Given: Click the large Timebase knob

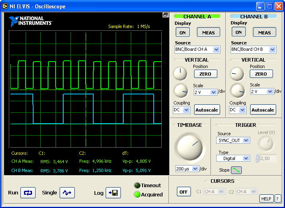Looking at the screenshot, I should [x=190, y=148].
